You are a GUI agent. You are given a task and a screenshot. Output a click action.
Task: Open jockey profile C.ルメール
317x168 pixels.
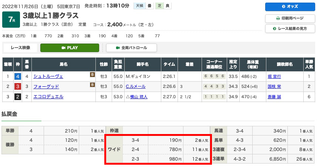[x=135, y=87]
